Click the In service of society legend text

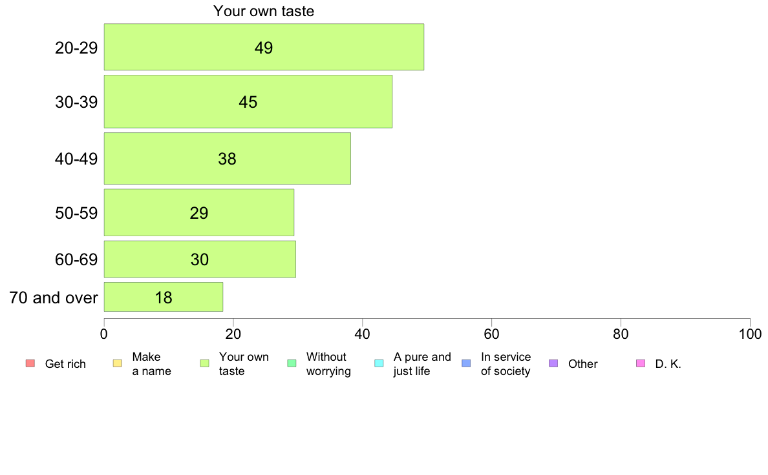[506, 364]
